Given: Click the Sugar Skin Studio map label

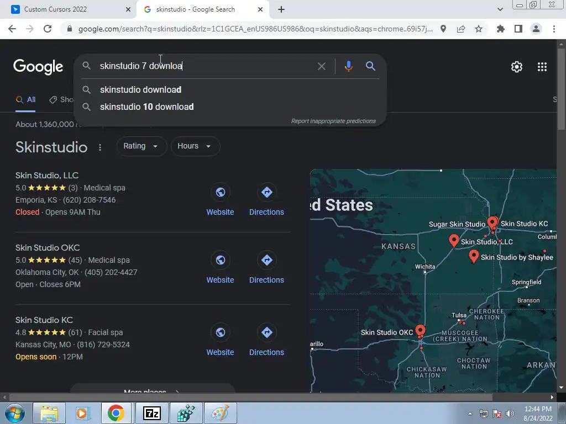Looking at the screenshot, I should 457,224.
